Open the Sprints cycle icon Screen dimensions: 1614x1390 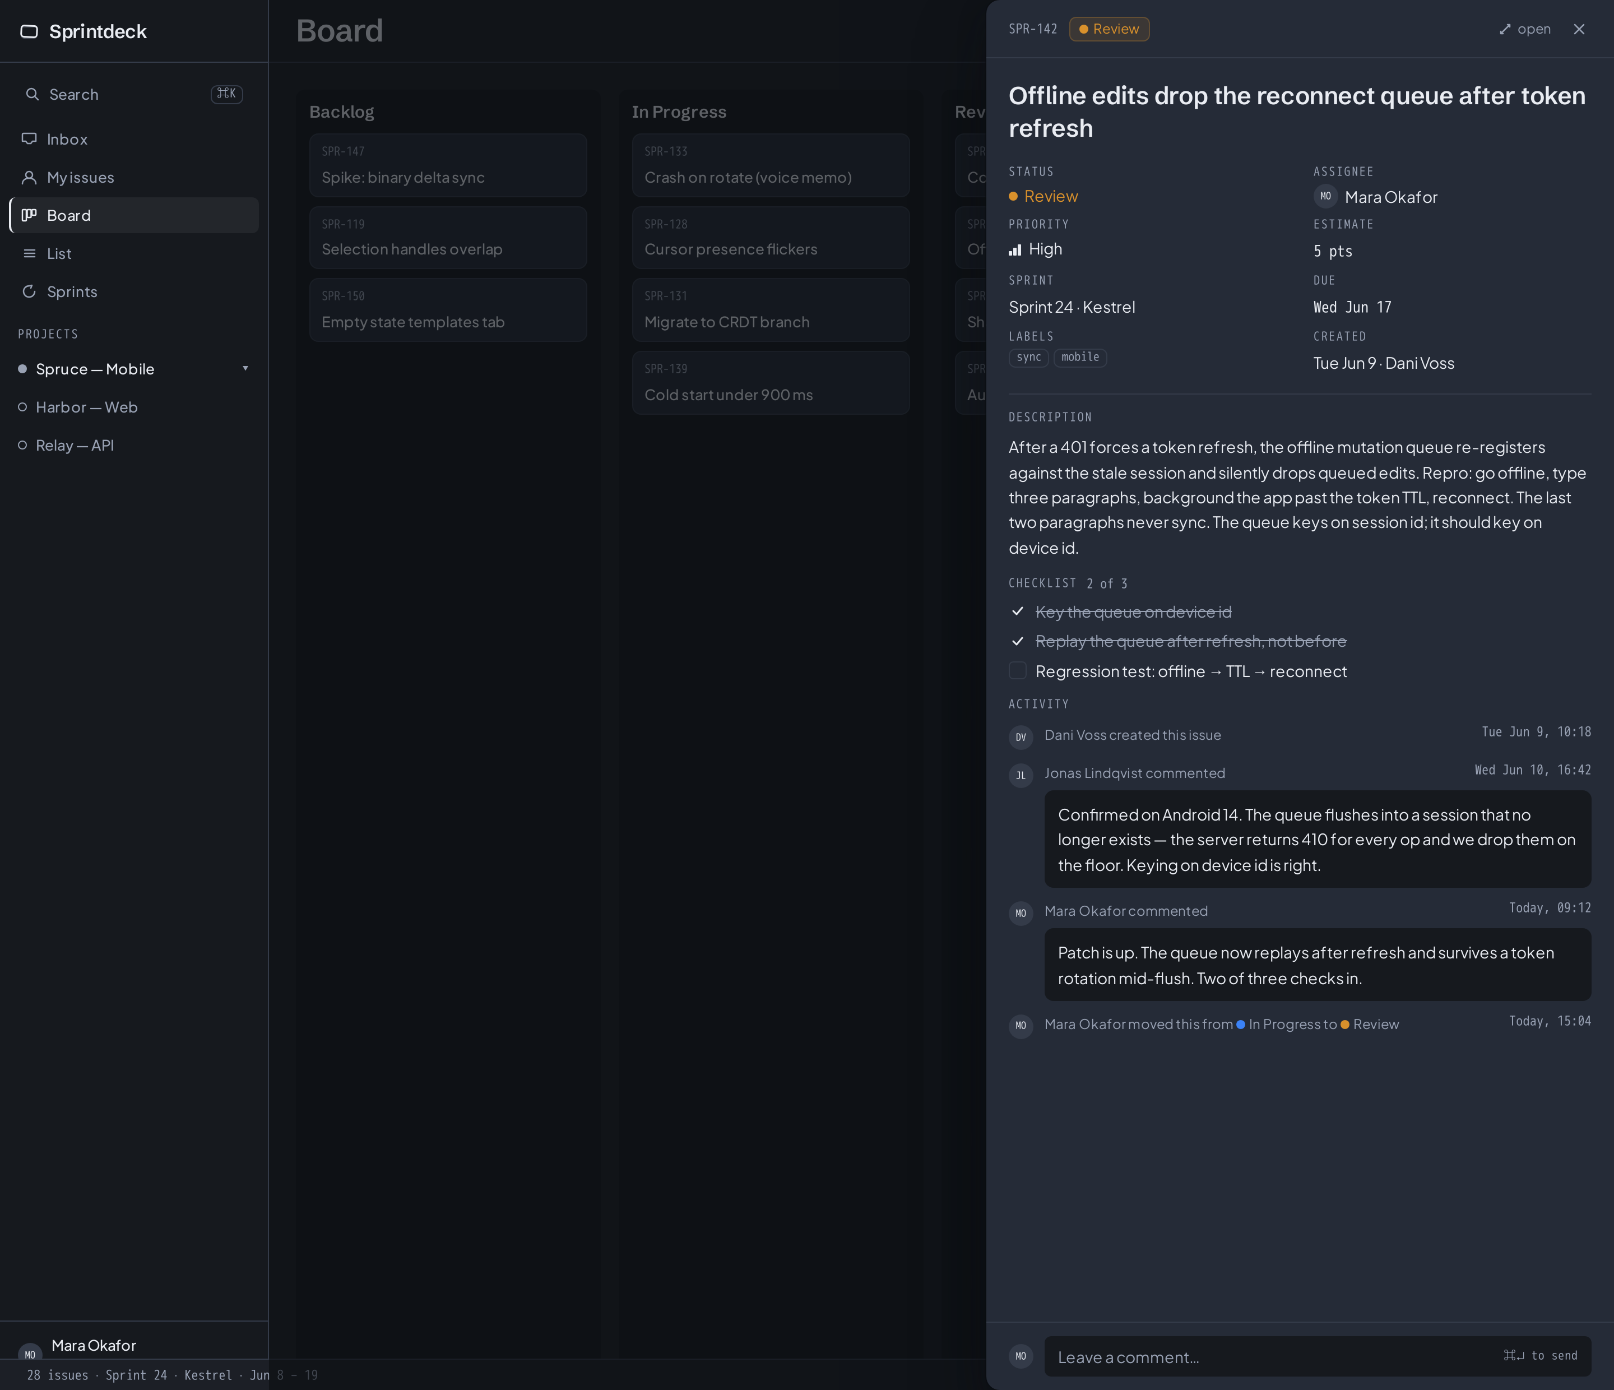click(x=29, y=291)
